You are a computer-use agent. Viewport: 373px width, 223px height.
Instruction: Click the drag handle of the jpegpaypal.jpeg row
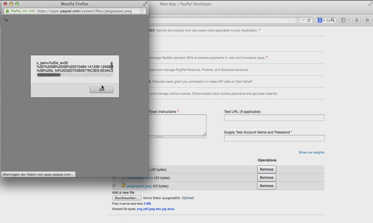pos(114,186)
